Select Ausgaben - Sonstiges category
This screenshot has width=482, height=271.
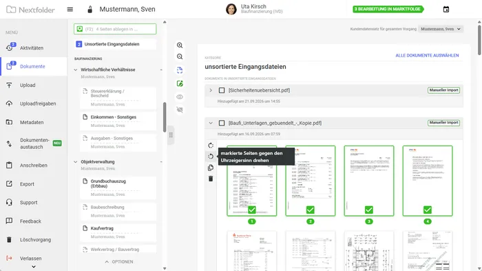pos(118,142)
